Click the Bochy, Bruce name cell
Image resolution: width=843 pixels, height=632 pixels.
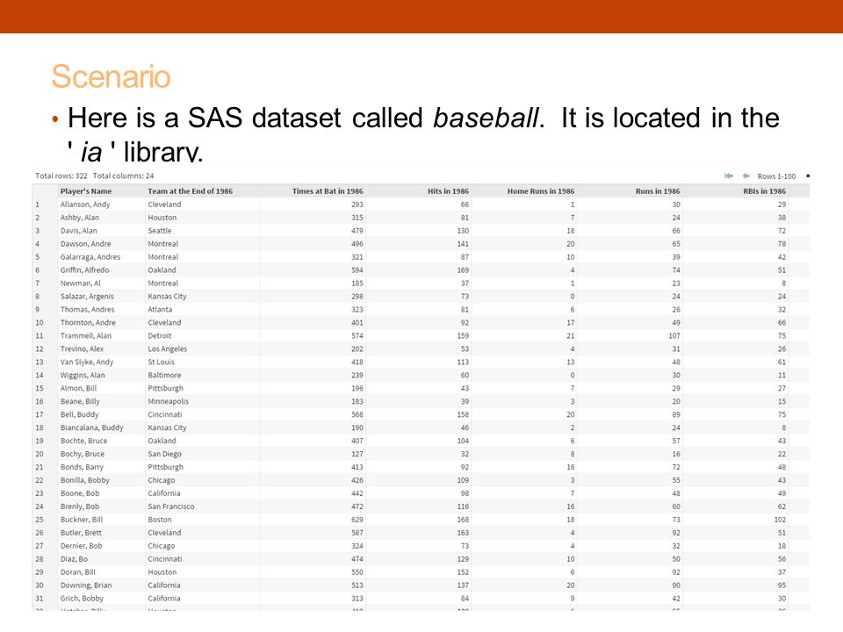83,454
